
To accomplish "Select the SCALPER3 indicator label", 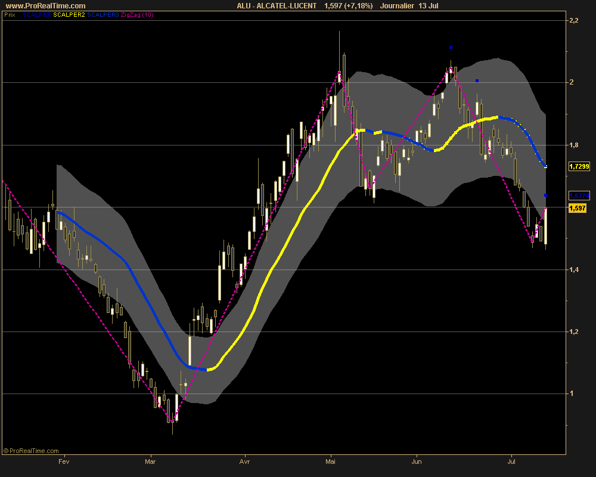I will [x=103, y=15].
